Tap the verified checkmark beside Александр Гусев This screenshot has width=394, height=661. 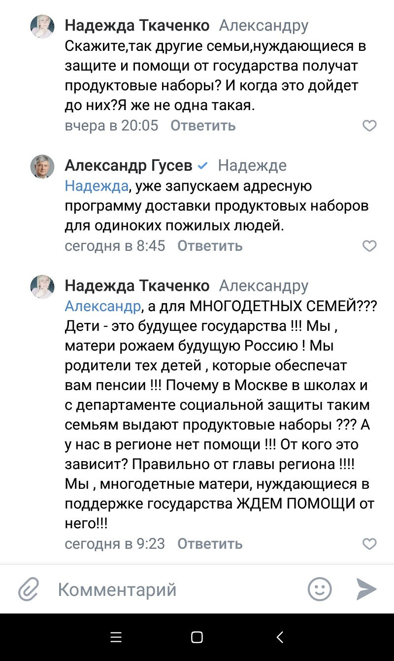[202, 166]
